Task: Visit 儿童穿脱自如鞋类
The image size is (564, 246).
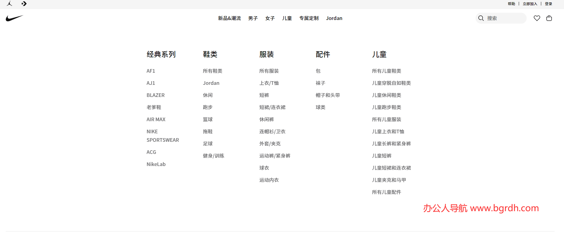Action: [x=391, y=83]
